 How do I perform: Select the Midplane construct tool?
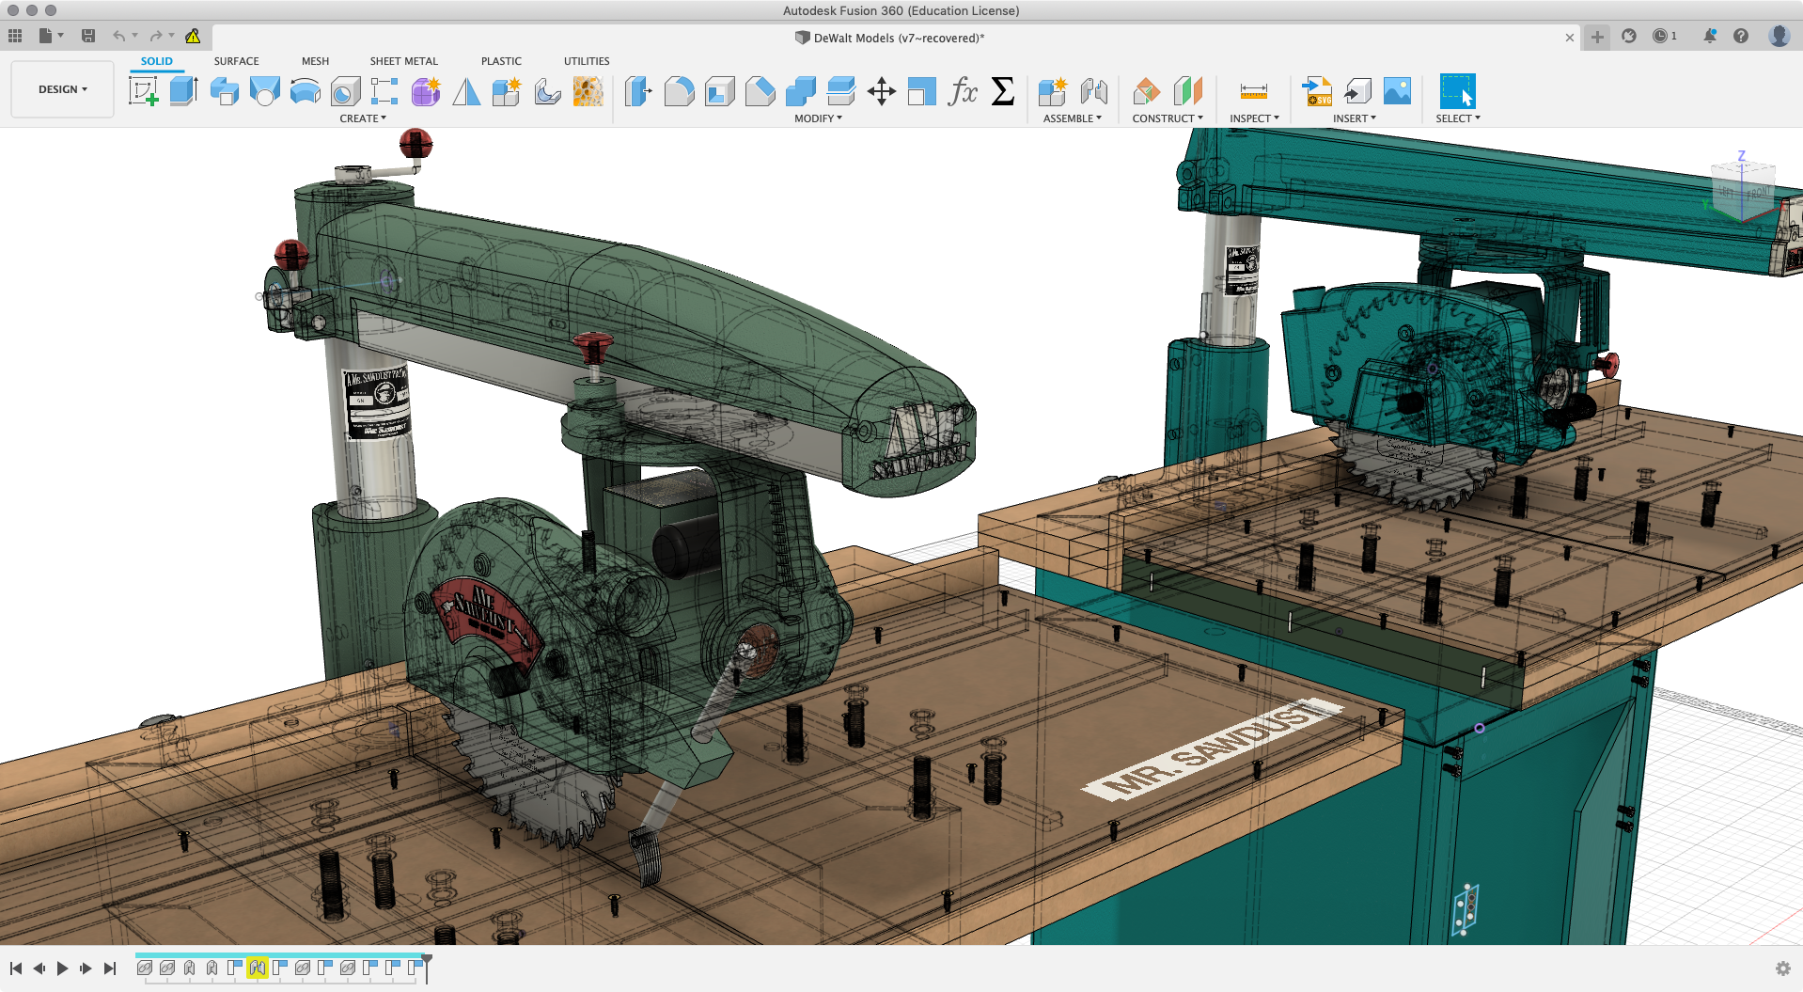(x=1187, y=91)
